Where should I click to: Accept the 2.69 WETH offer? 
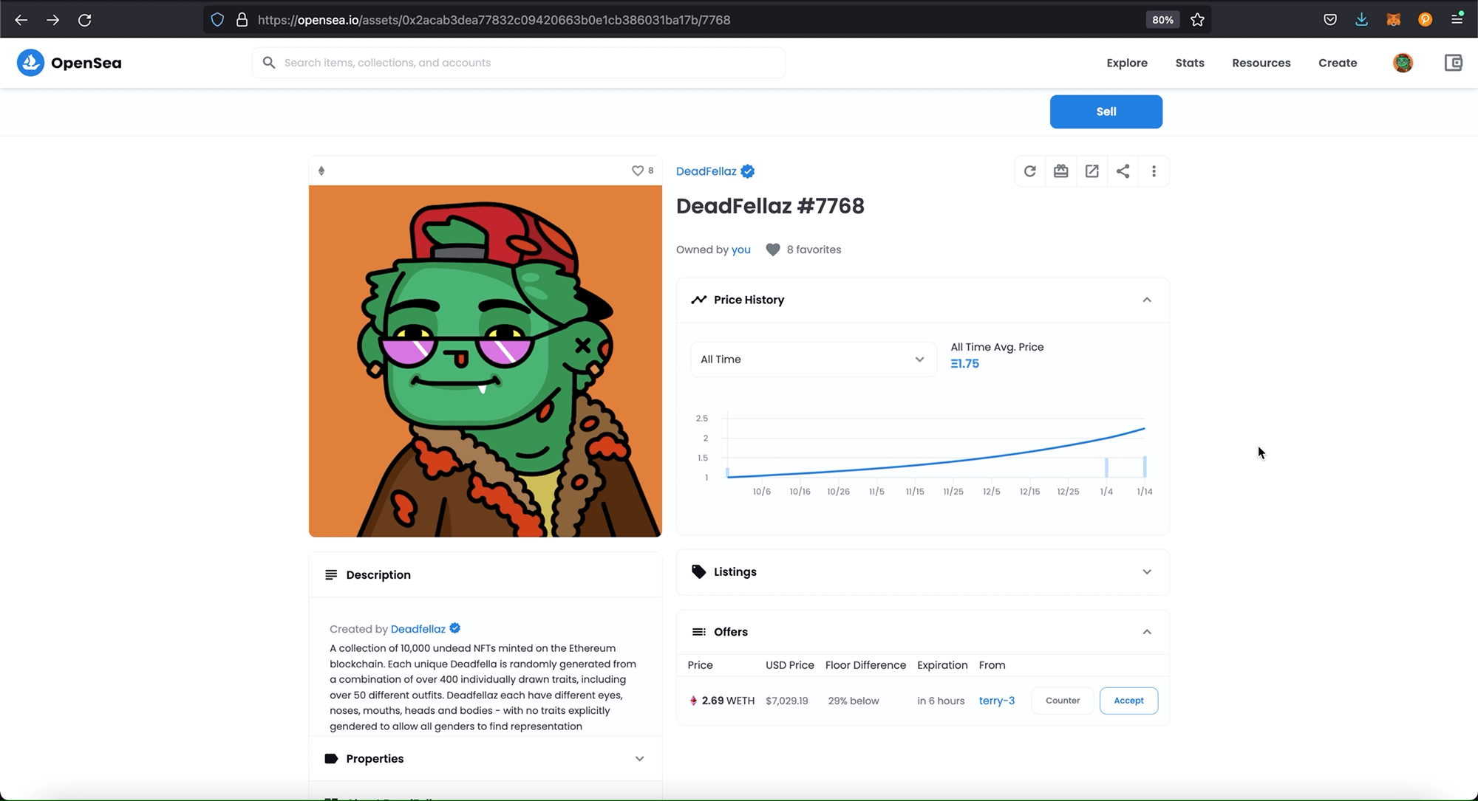click(x=1128, y=701)
